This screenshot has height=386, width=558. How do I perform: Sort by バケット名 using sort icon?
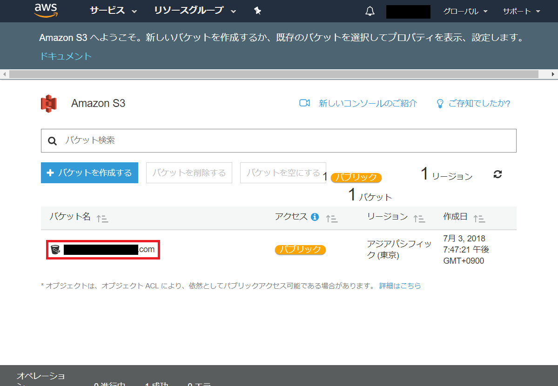point(102,219)
